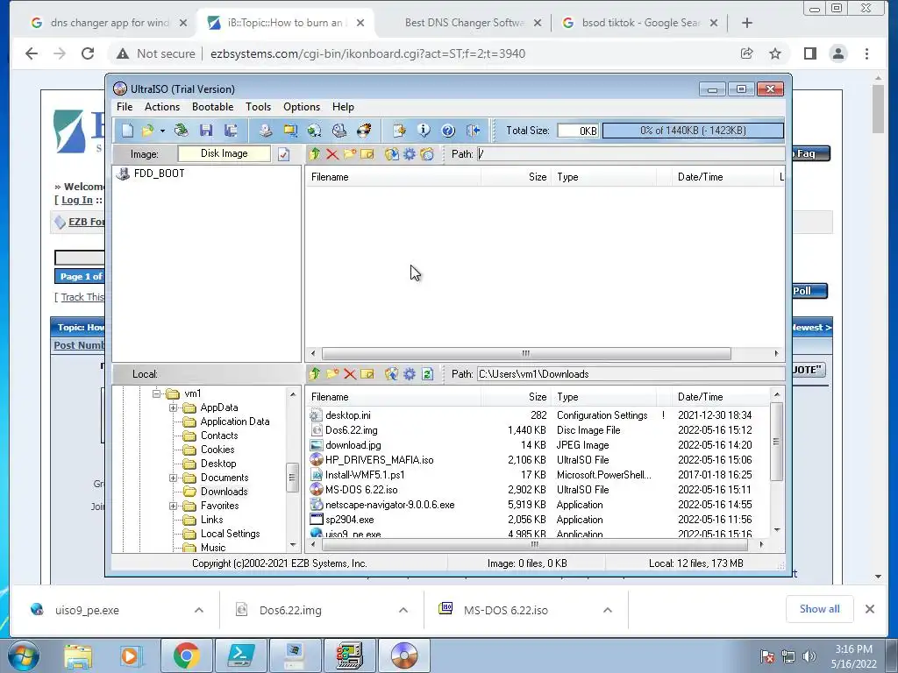Click the Total Size capacity progress bar

coord(693,131)
